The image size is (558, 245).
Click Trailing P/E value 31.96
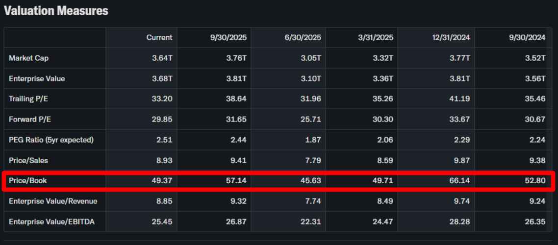pyautogui.click(x=311, y=99)
